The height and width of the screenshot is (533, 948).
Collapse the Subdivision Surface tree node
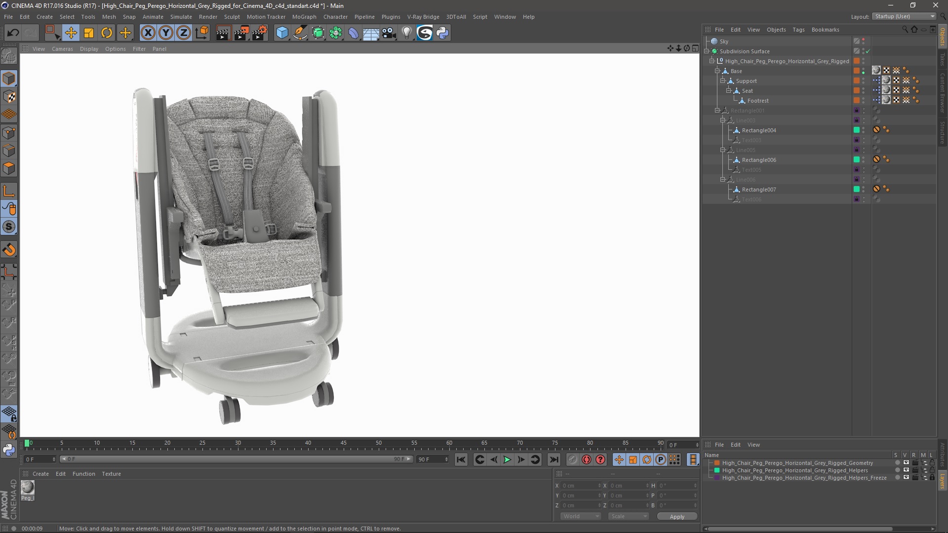point(707,51)
